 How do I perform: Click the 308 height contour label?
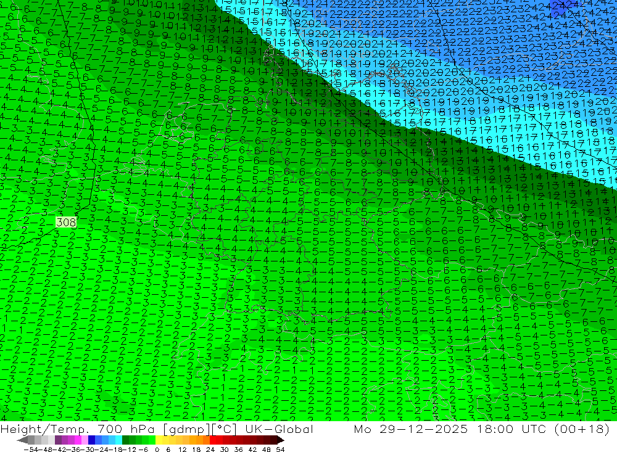[66, 223]
